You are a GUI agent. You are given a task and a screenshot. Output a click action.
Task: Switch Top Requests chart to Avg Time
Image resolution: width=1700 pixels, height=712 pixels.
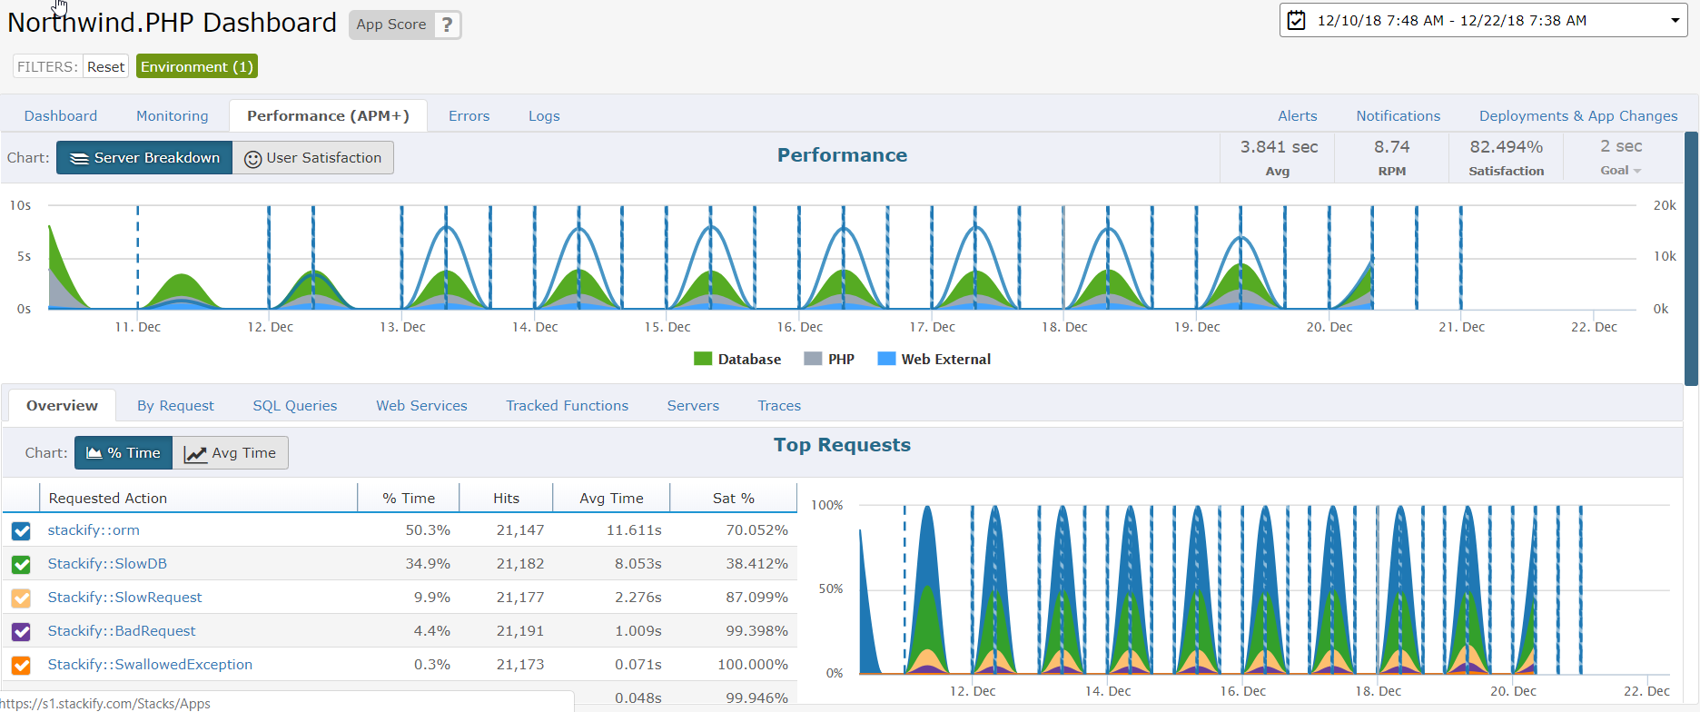(x=231, y=452)
